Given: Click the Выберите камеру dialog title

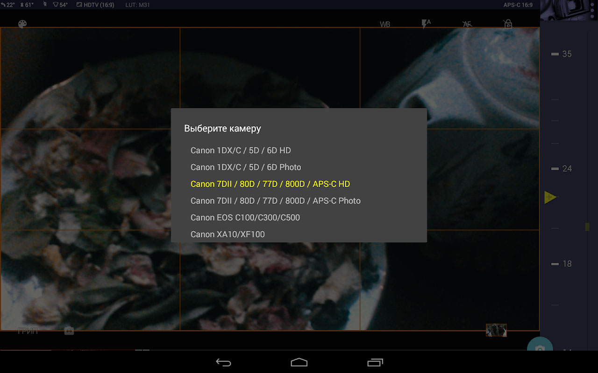Looking at the screenshot, I should coord(222,129).
